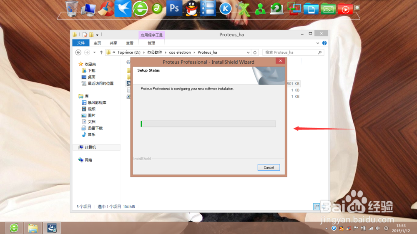Click Cancel in the InstallShield Wizard
Viewport: 417px width, 234px height.
point(269,168)
